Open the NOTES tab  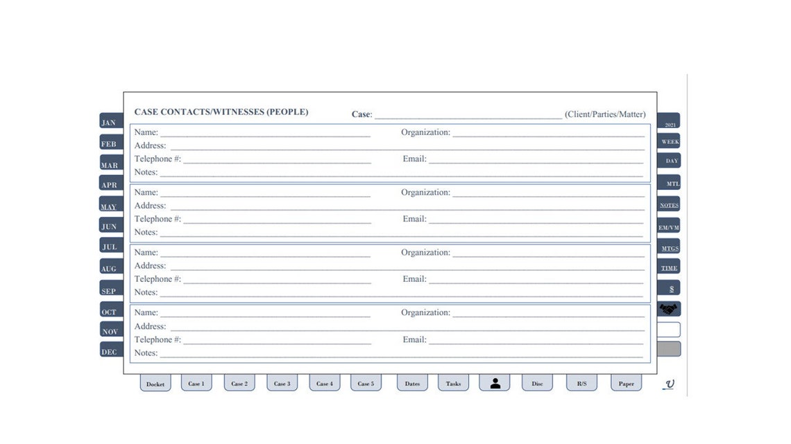668,205
